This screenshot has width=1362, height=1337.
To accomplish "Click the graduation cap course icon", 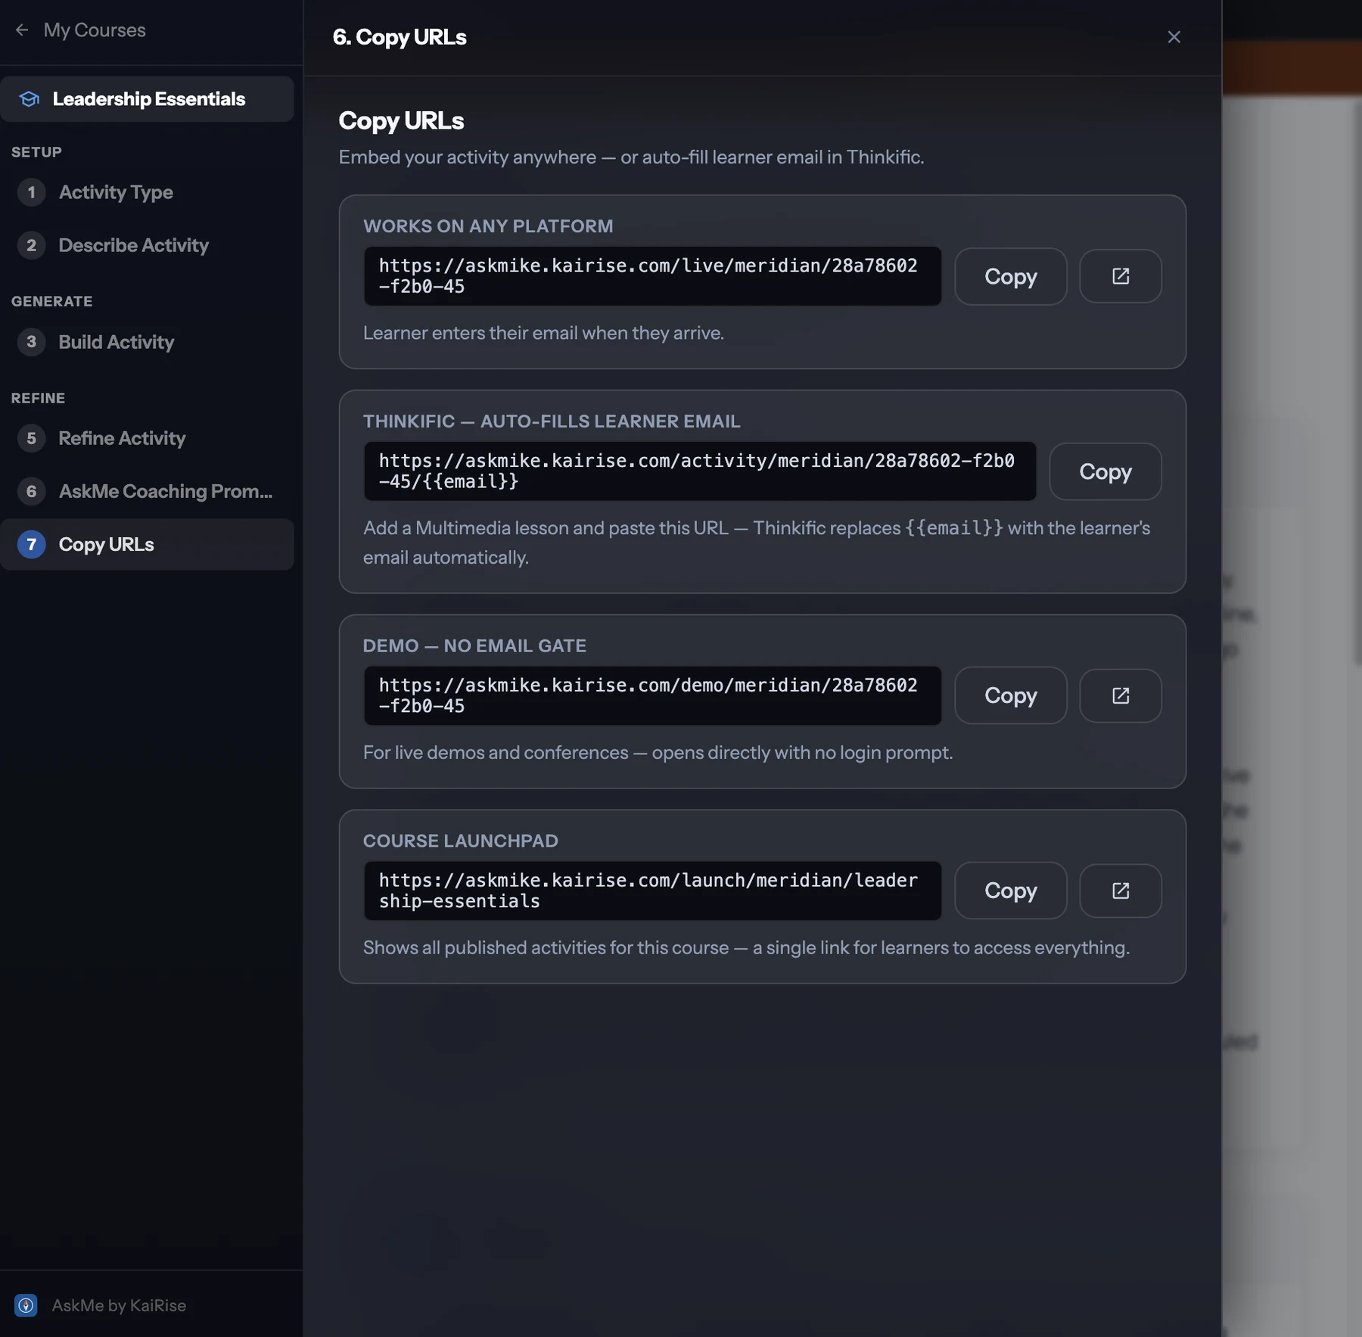I will tap(29, 99).
